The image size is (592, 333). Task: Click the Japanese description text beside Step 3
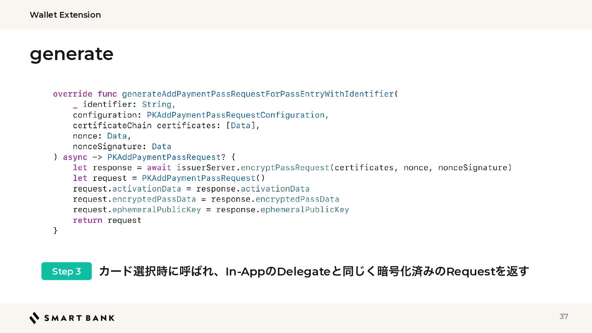[314, 271]
